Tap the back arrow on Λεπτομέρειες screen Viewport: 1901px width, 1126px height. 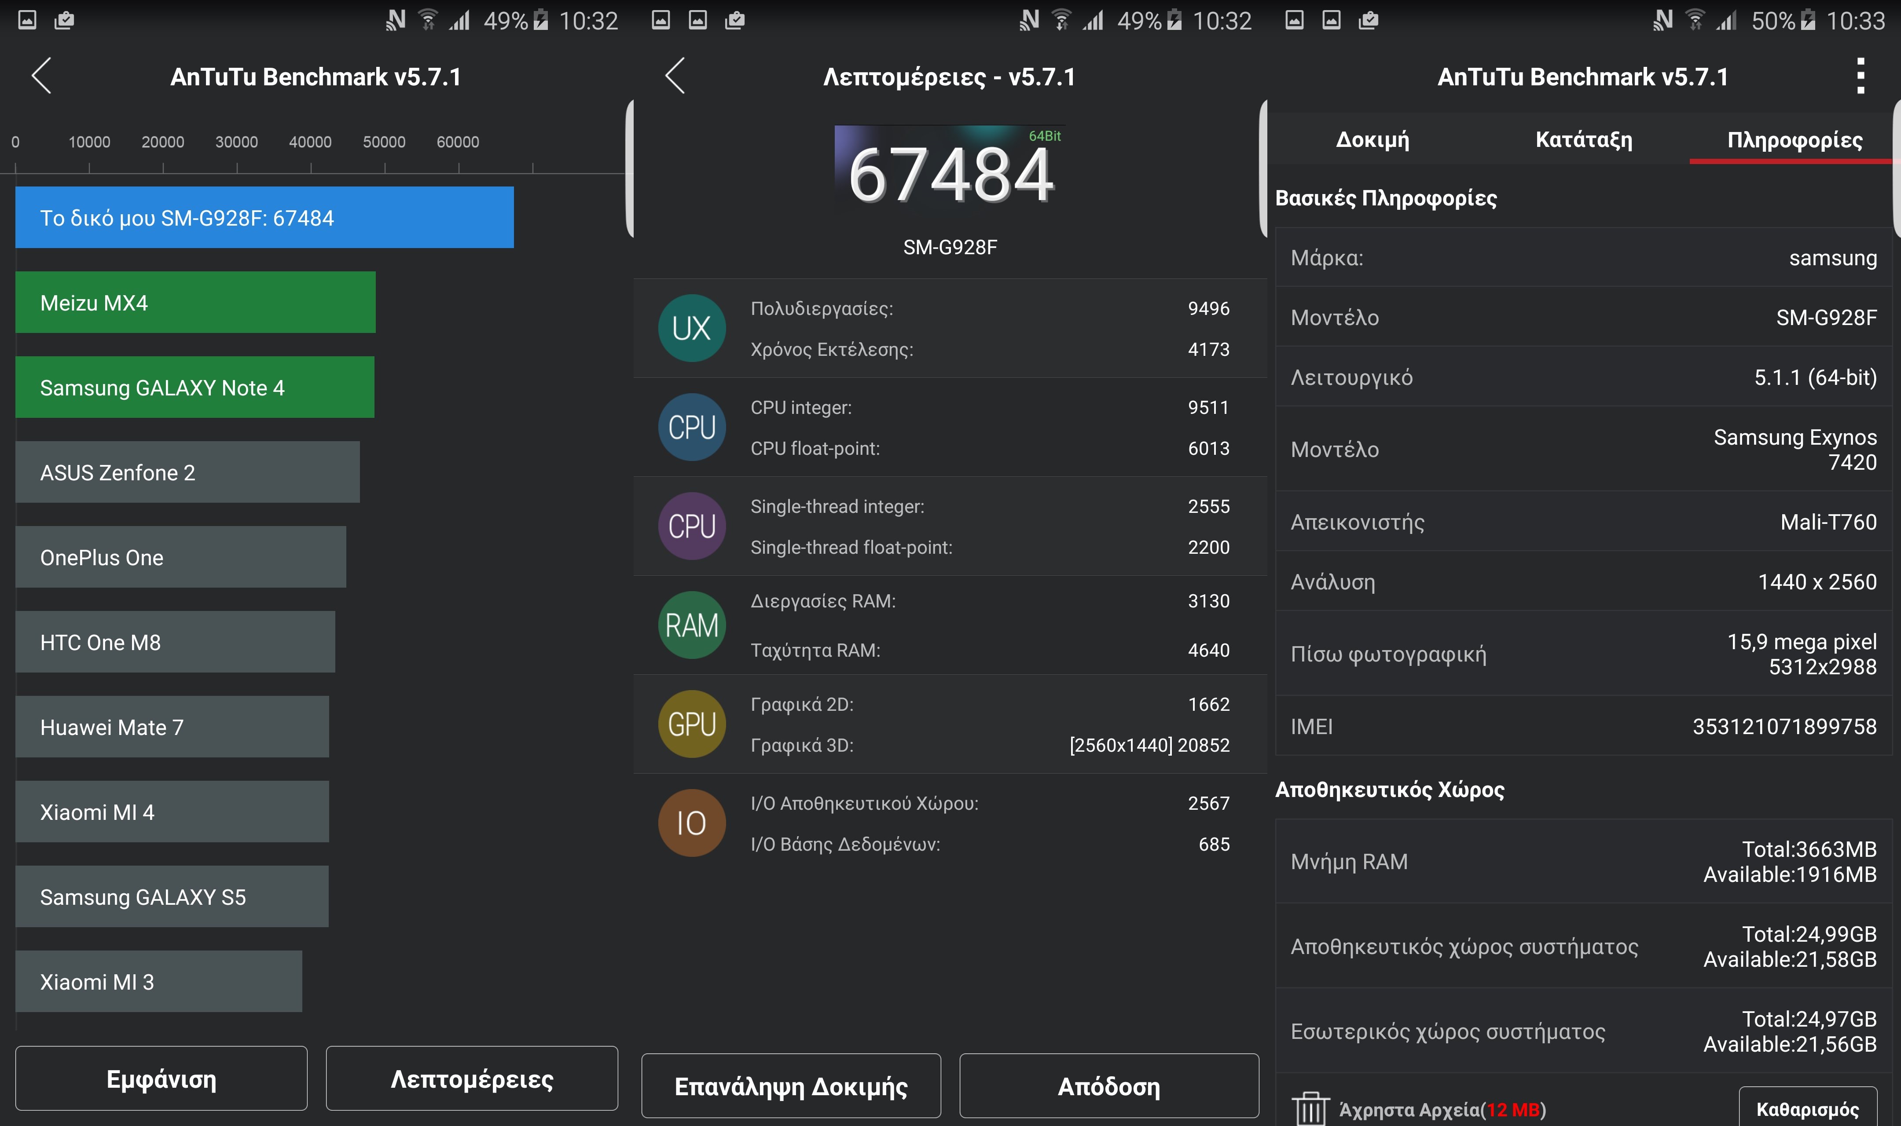[x=675, y=76]
